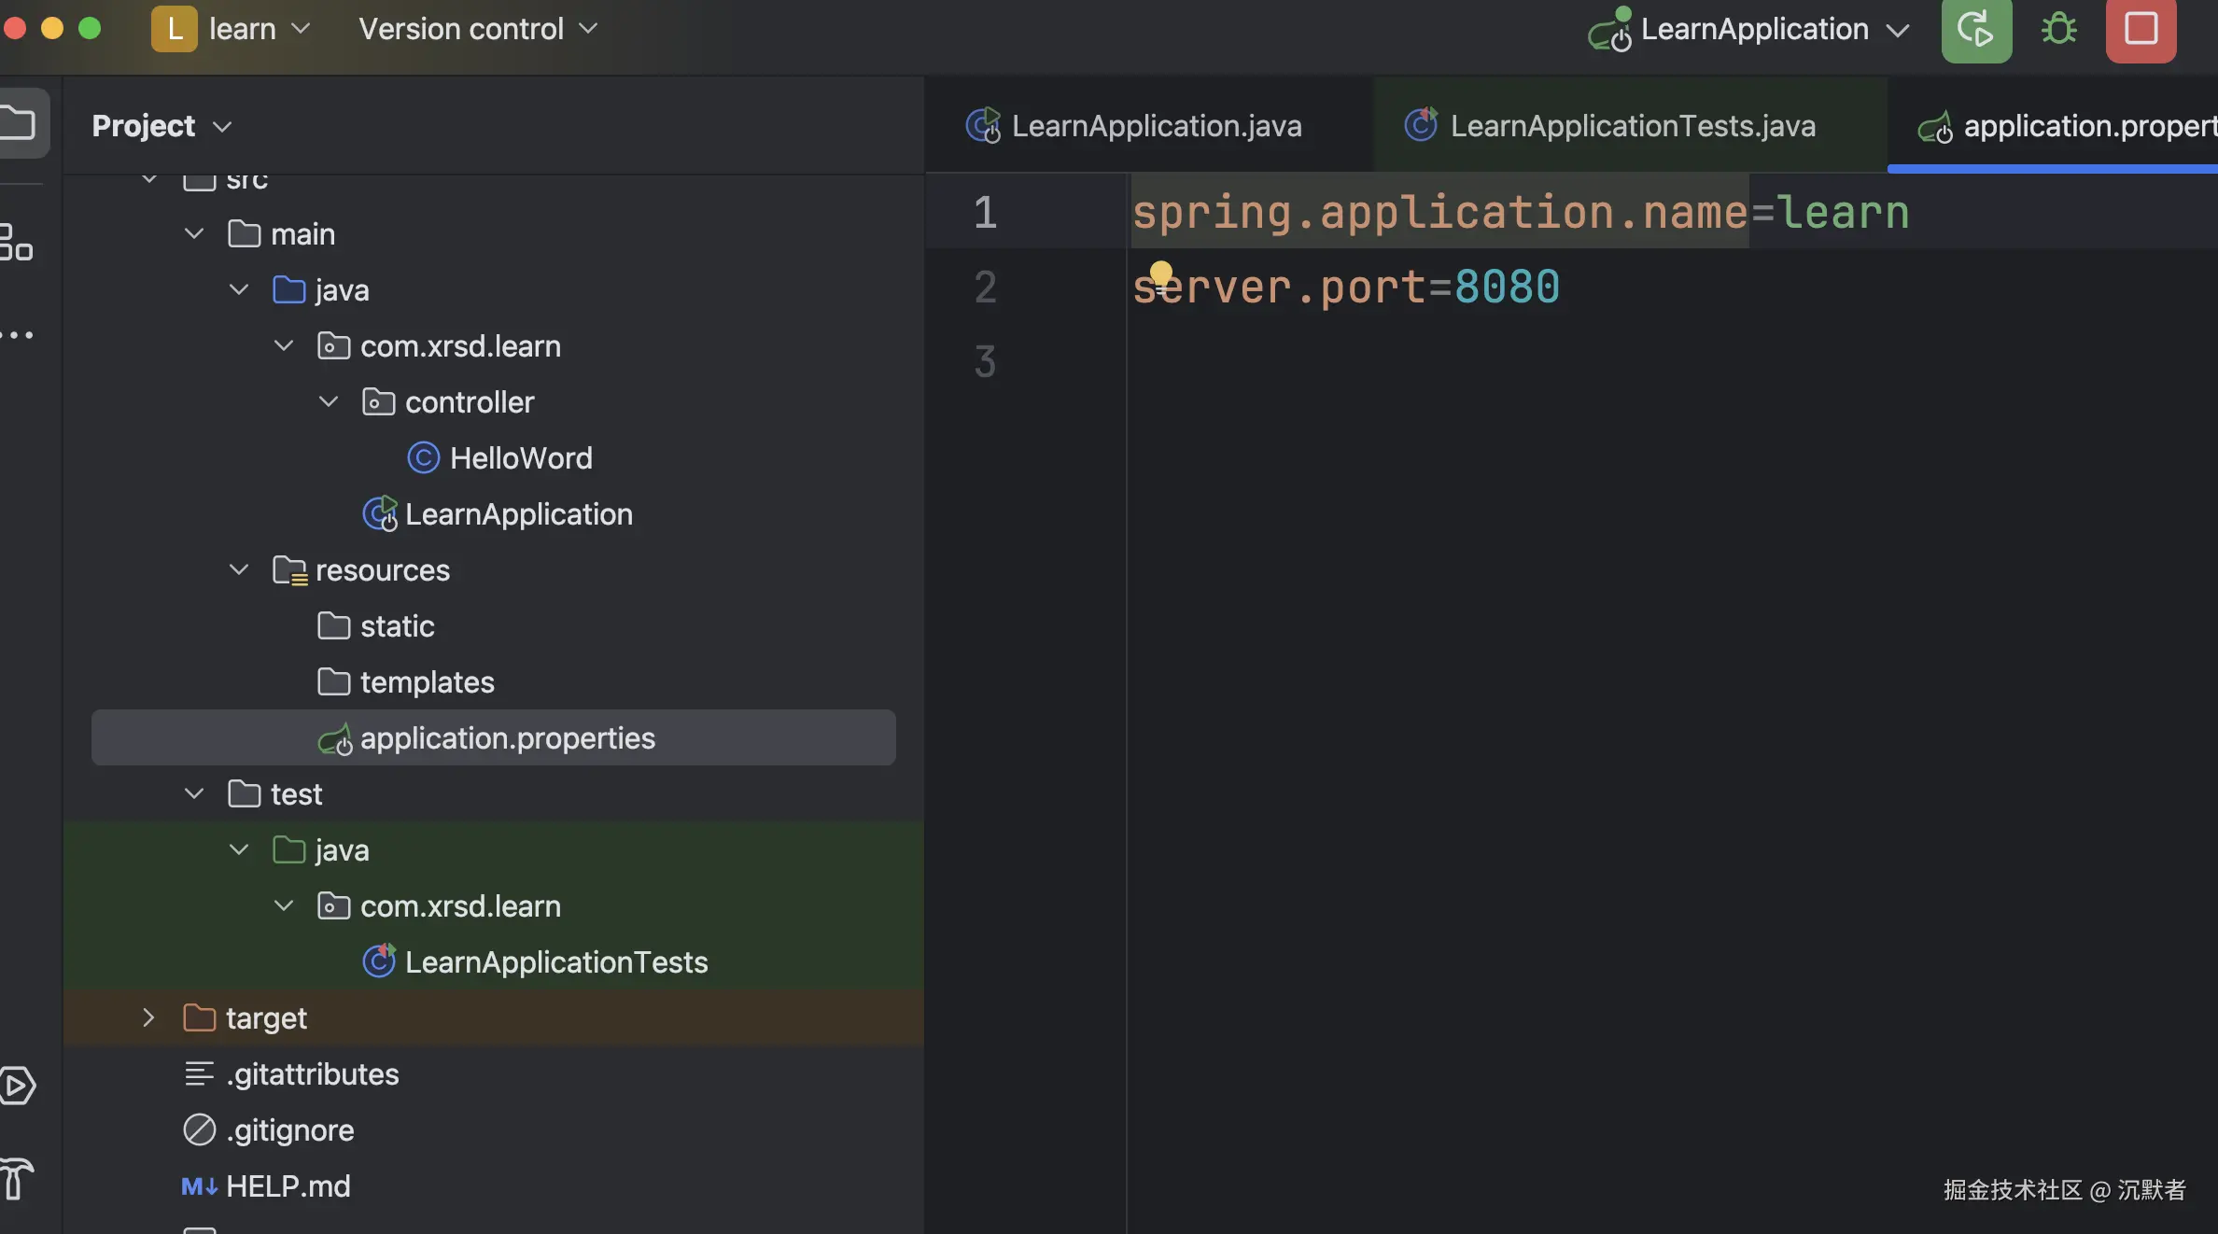Expand the target folder
Image resolution: width=2218 pixels, height=1234 pixels.
[x=148, y=1017]
